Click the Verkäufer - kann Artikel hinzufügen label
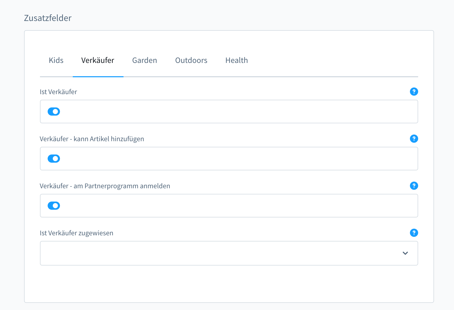 coord(92,139)
